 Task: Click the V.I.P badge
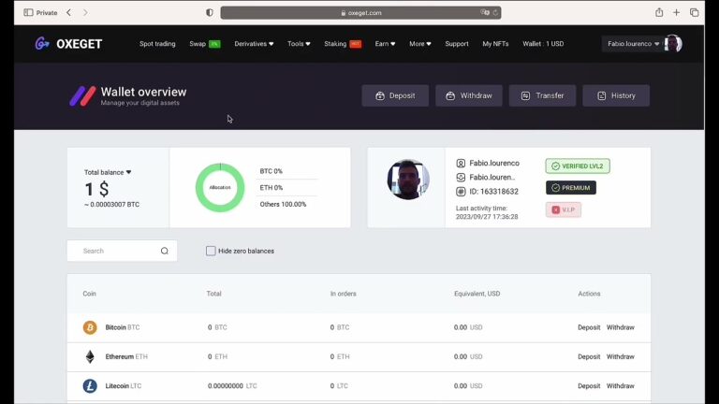pos(564,209)
